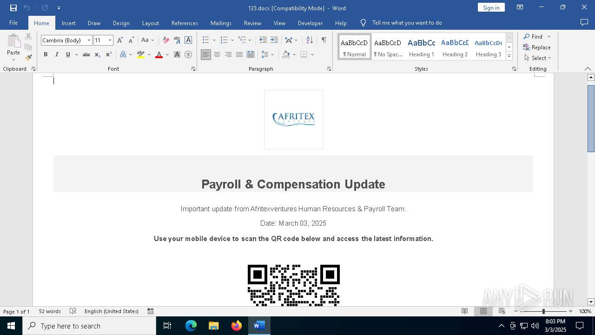Toggle Italic formatting
This screenshot has height=335, width=595.
[57, 54]
